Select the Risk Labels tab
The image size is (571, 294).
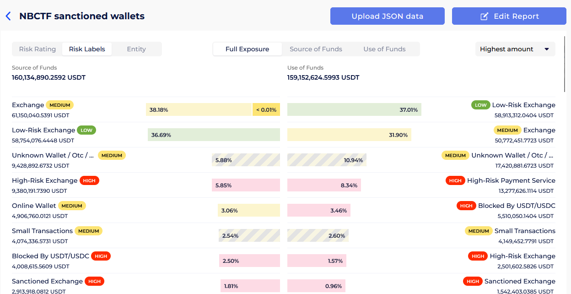[87, 49]
